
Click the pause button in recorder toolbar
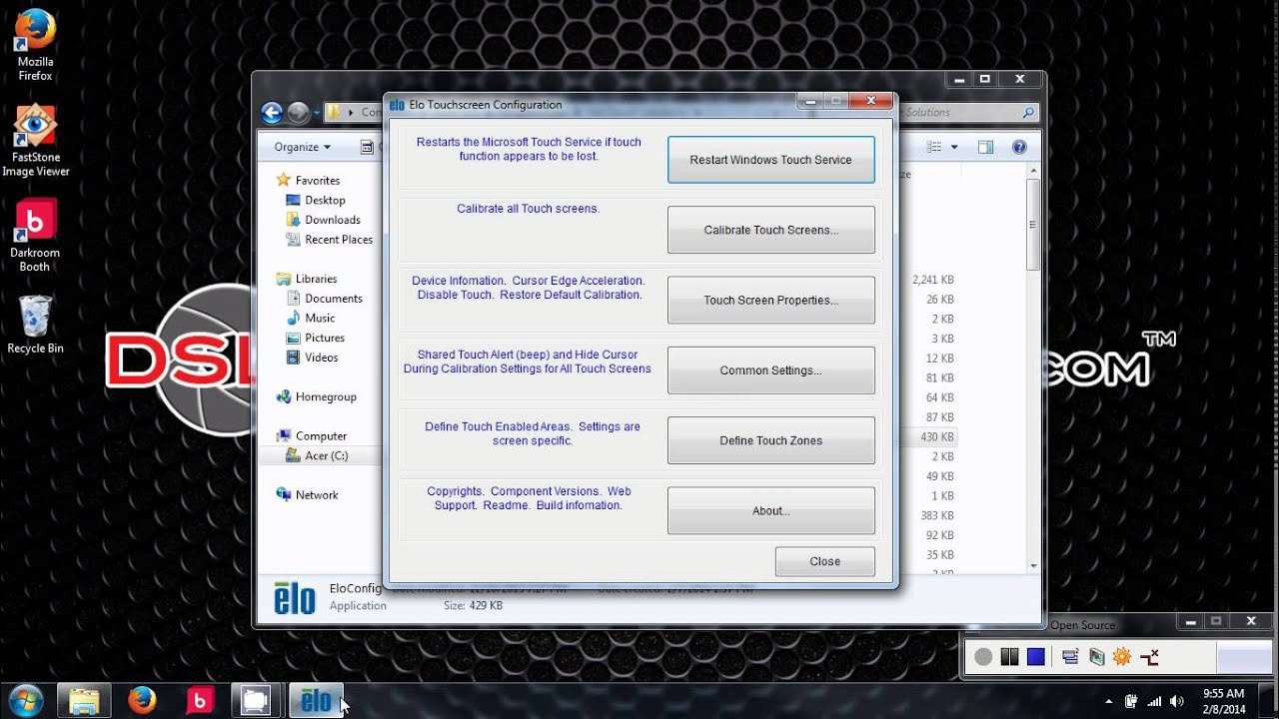pyautogui.click(x=1009, y=656)
